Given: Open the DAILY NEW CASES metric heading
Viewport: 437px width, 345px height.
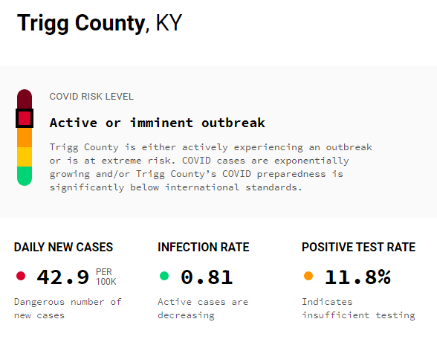Looking at the screenshot, I should 64,247.
